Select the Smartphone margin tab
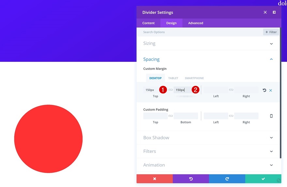The width and height of the screenshot is (287, 187). point(194,78)
